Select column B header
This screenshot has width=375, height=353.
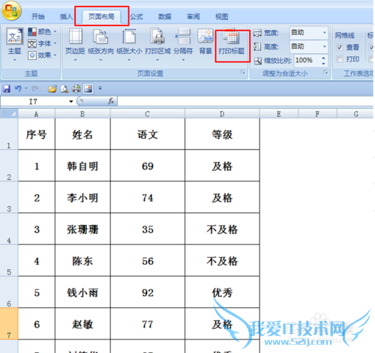pyautogui.click(x=82, y=114)
